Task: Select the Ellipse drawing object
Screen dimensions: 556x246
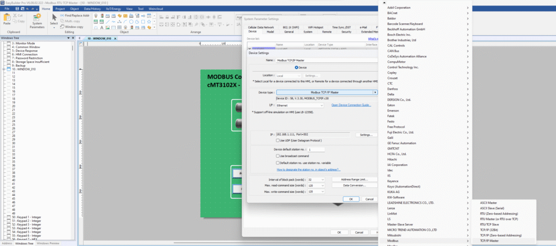Action: tap(131, 22)
